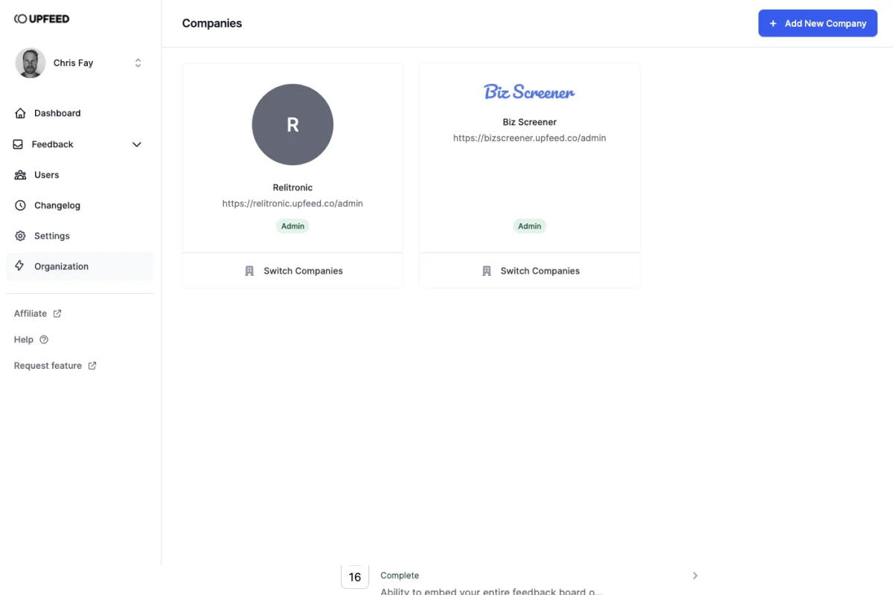The height and width of the screenshot is (595, 893).
Task: Click the Feedback inbox icon
Action: coord(19,144)
